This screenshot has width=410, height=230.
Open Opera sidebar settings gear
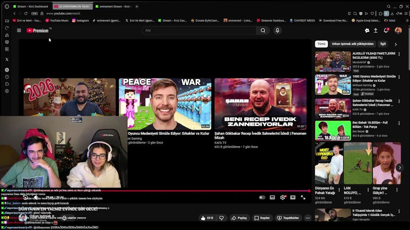click(x=7, y=91)
